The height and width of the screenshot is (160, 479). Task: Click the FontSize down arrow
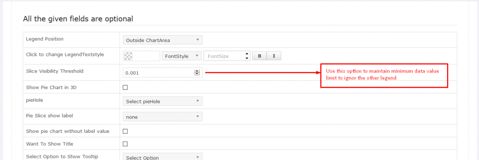coord(247,58)
